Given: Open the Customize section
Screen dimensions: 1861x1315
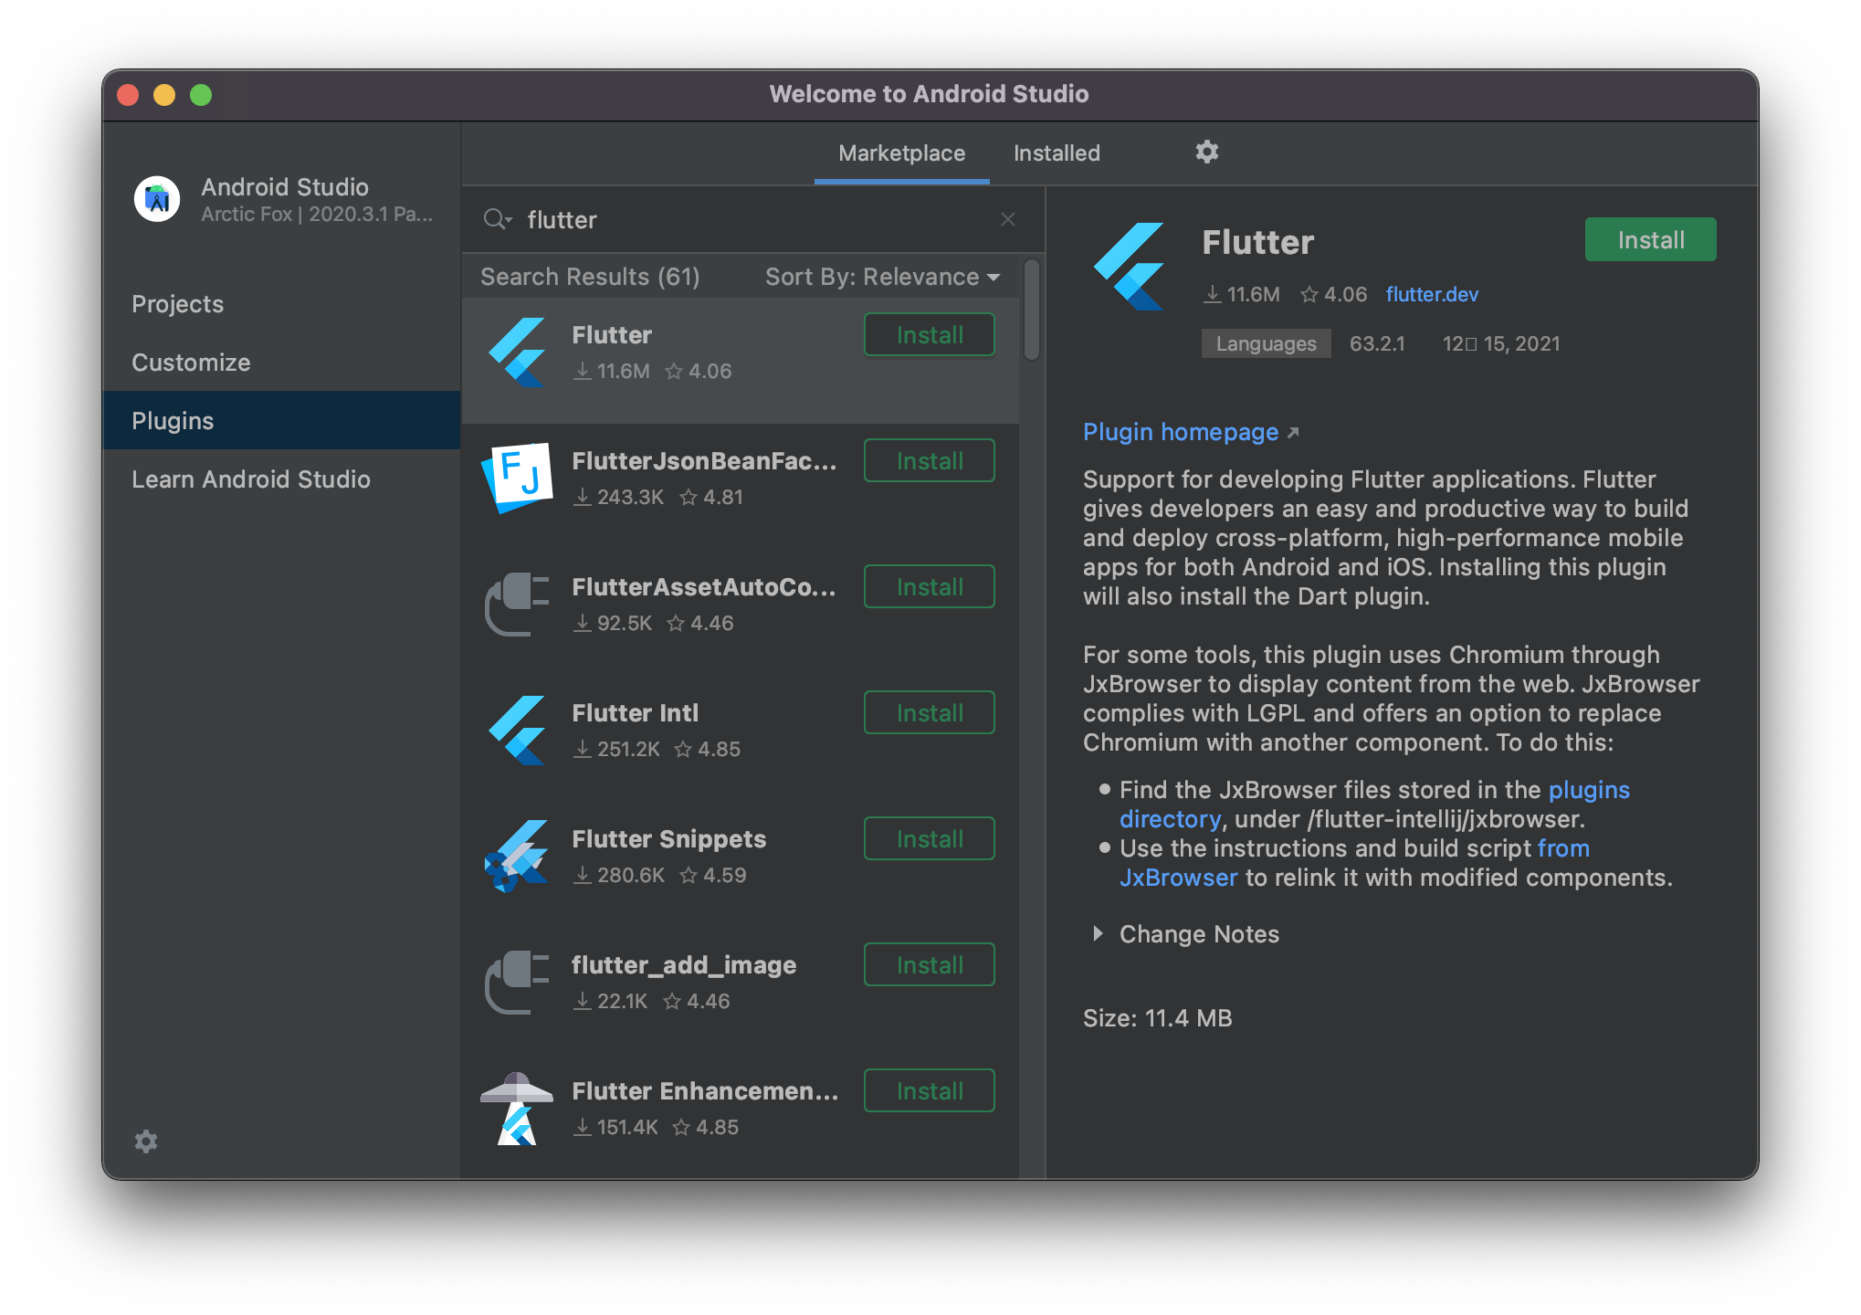Looking at the screenshot, I should pos(281,363).
